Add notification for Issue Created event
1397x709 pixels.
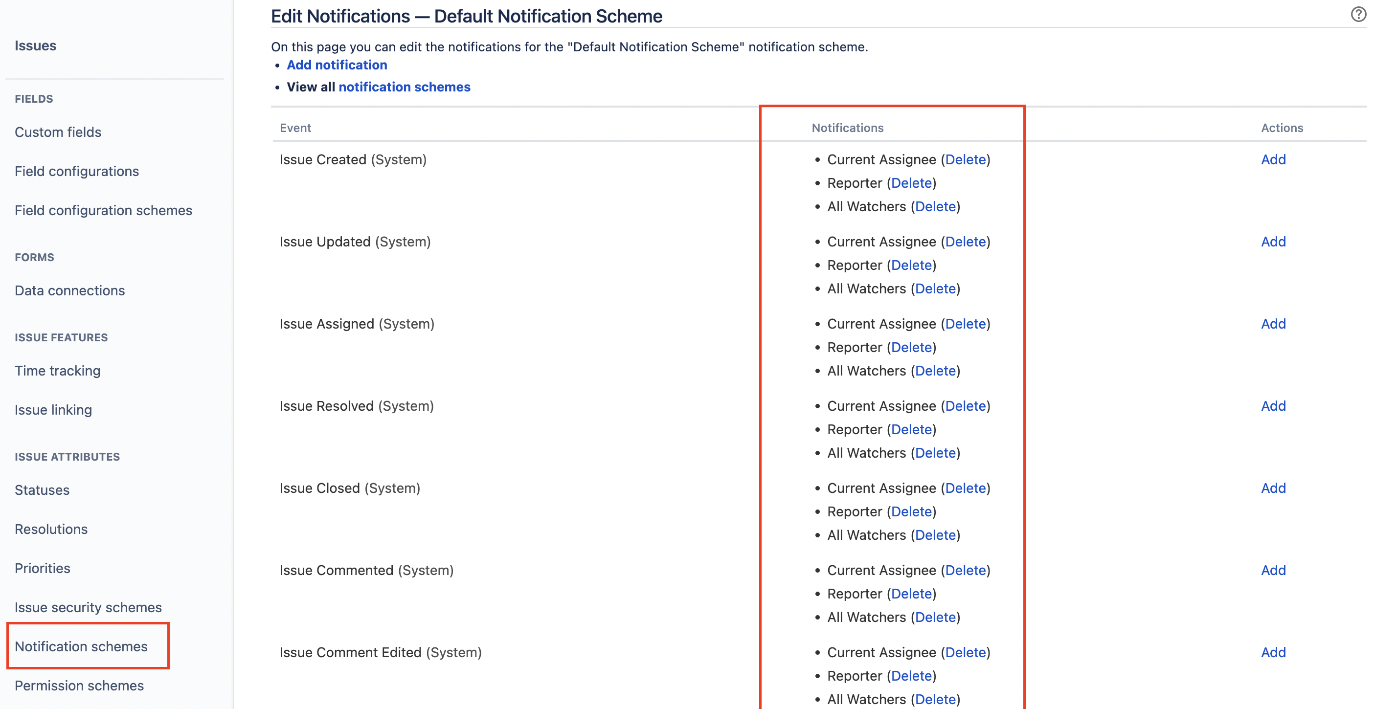1273,160
